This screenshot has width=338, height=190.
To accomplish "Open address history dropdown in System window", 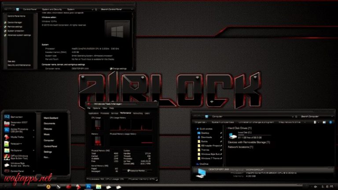I will pos(92,9).
